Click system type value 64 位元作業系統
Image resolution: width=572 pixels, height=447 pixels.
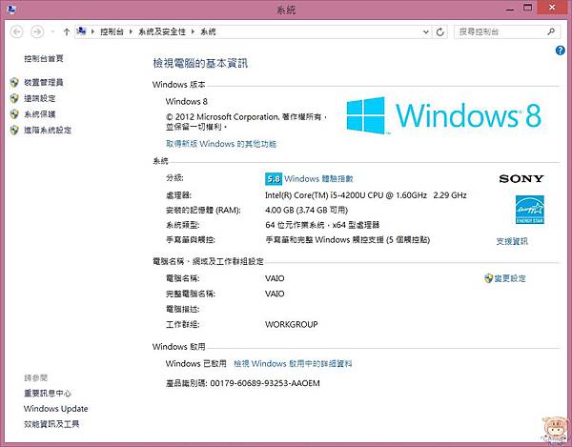point(322,225)
